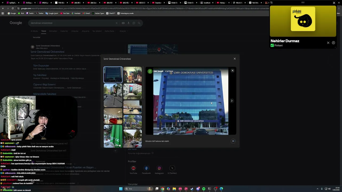Open the YouTube bookmark
This screenshot has height=192, width=342.
click(x=65, y=13)
